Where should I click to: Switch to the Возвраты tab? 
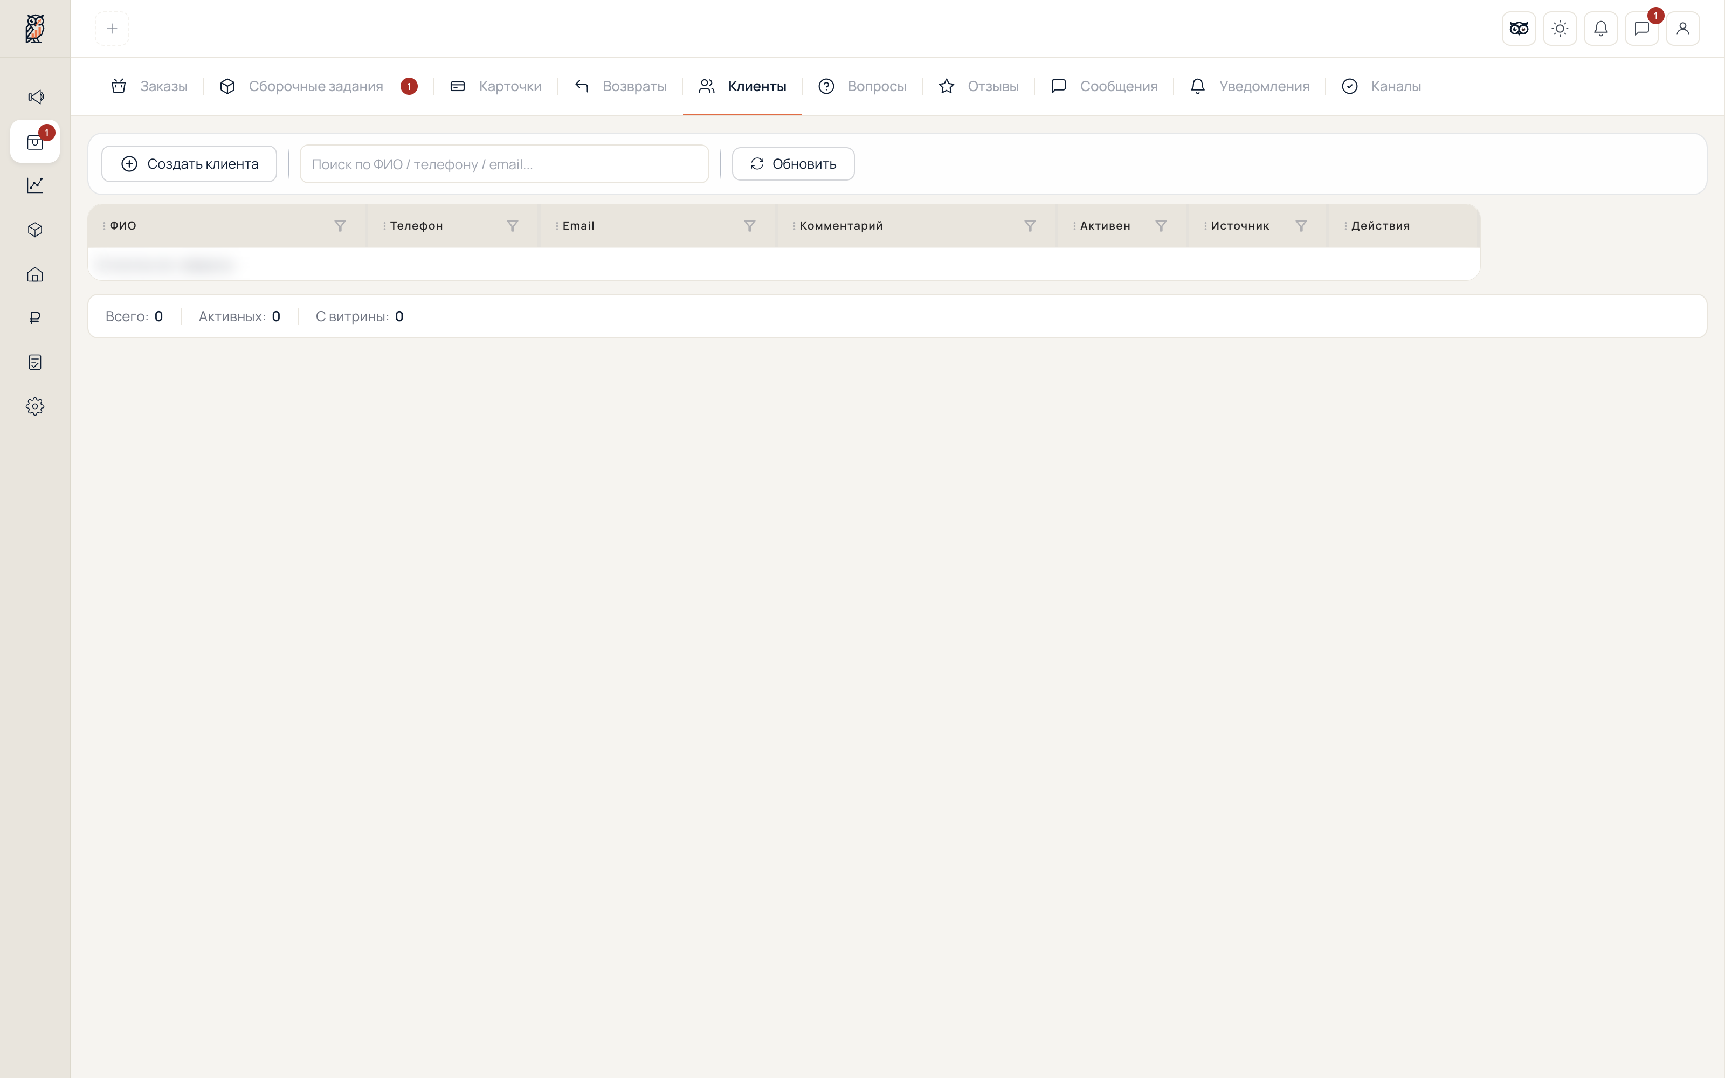620,86
